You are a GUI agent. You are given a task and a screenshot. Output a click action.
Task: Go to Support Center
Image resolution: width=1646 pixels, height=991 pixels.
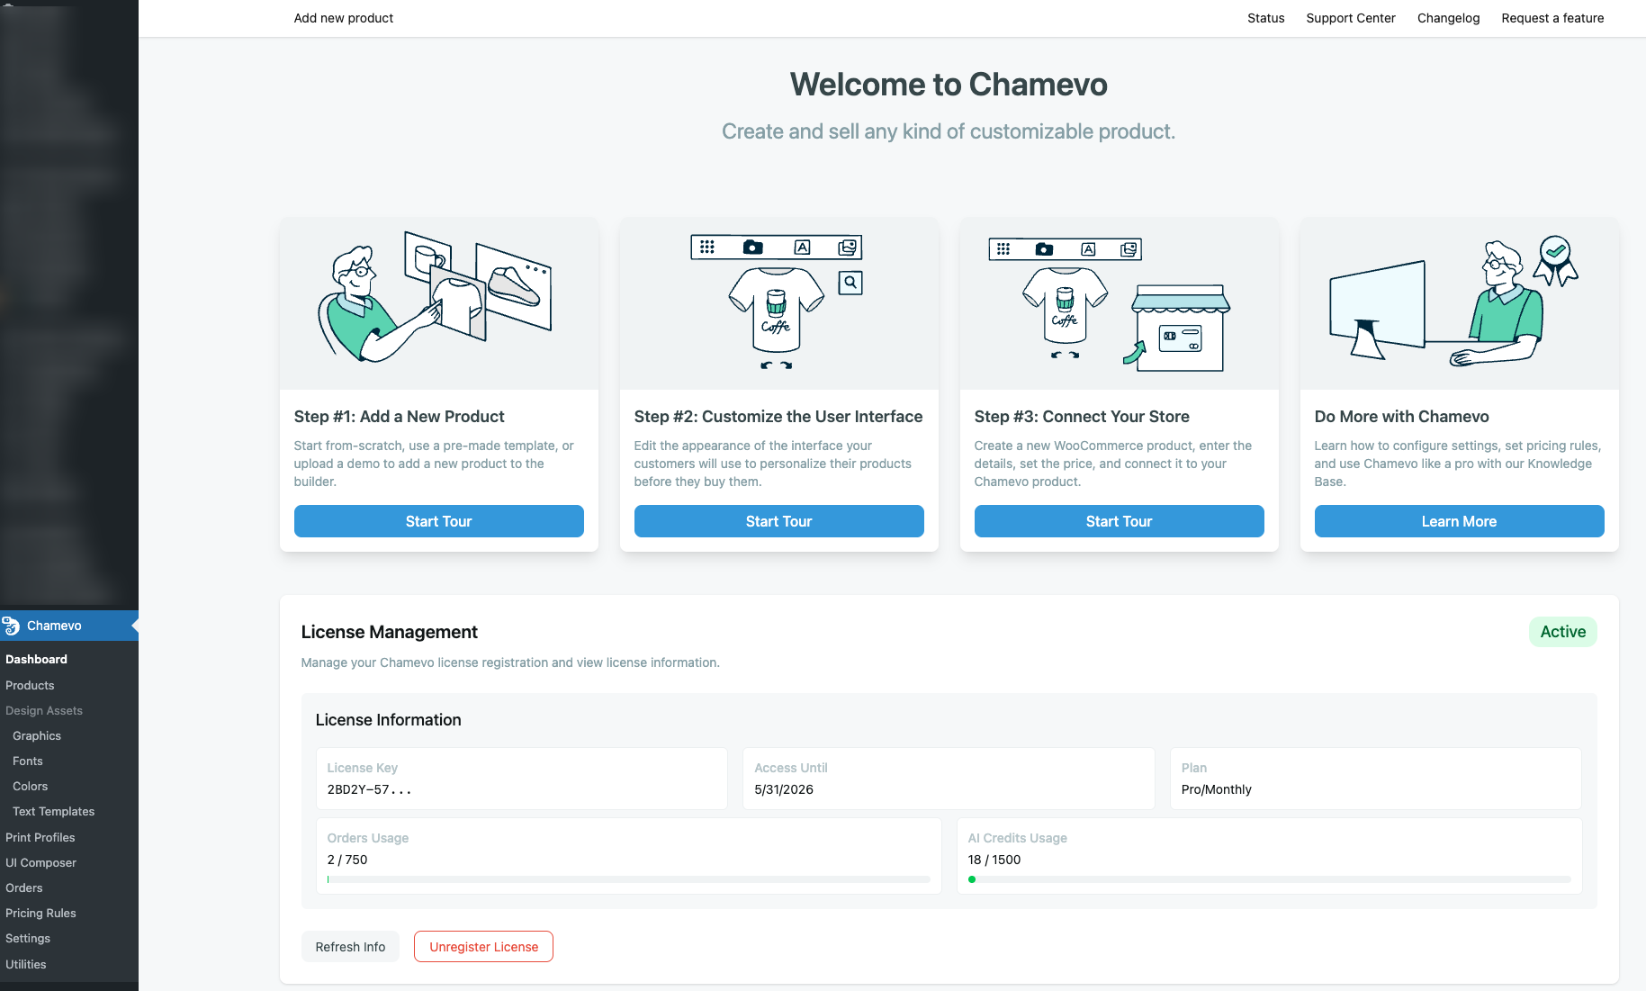1350,18
